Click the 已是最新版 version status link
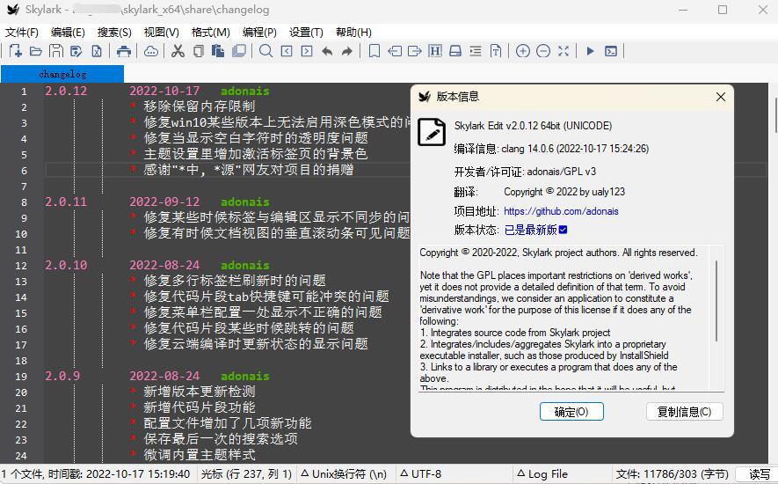This screenshot has height=484, width=778. pos(535,230)
